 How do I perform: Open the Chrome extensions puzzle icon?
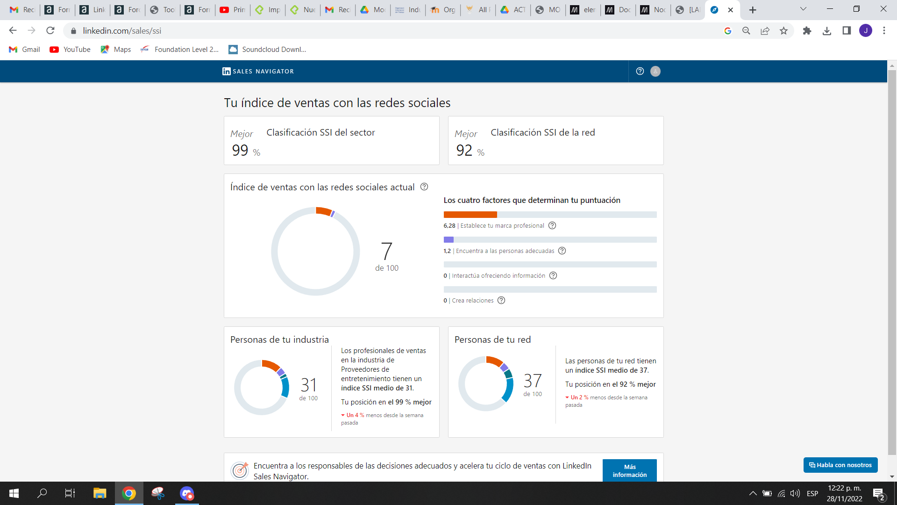pos(807,30)
